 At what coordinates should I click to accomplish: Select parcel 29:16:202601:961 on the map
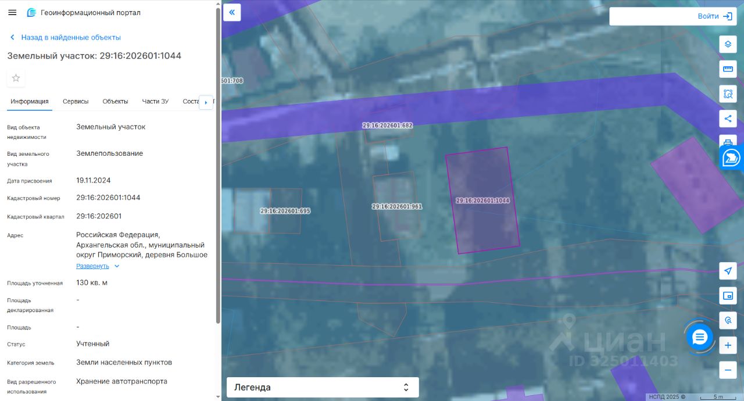click(x=397, y=221)
